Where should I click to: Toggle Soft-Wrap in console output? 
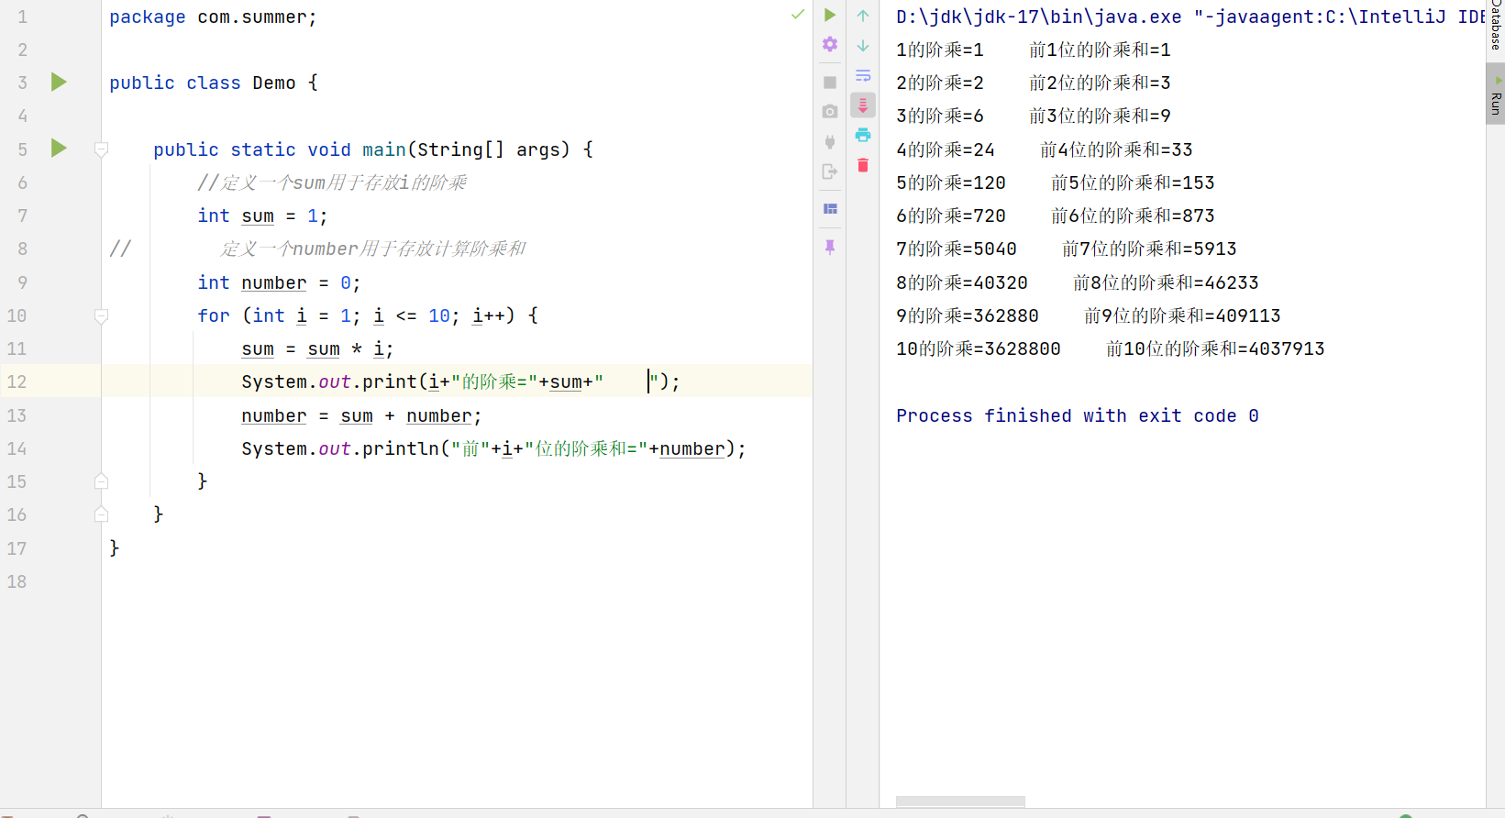coord(863,75)
